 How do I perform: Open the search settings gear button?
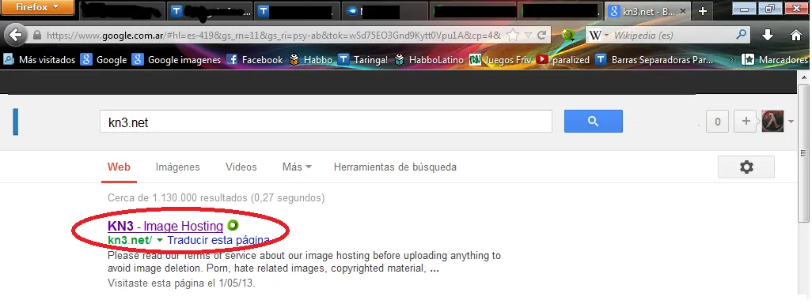[746, 167]
